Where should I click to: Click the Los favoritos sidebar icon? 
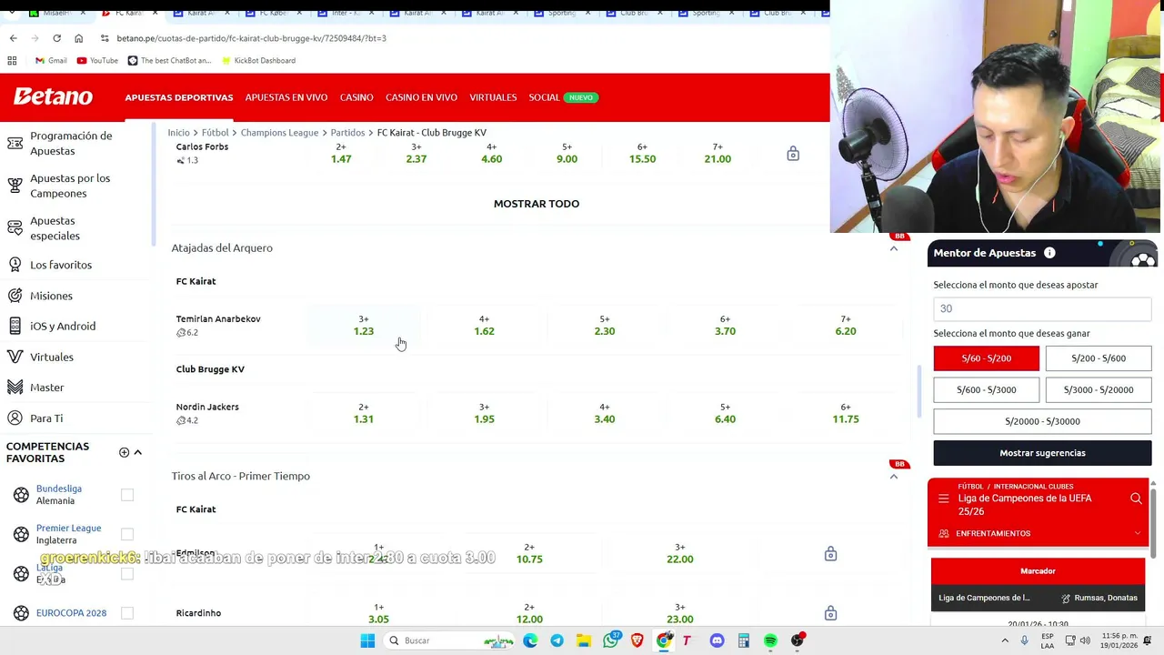[15, 265]
